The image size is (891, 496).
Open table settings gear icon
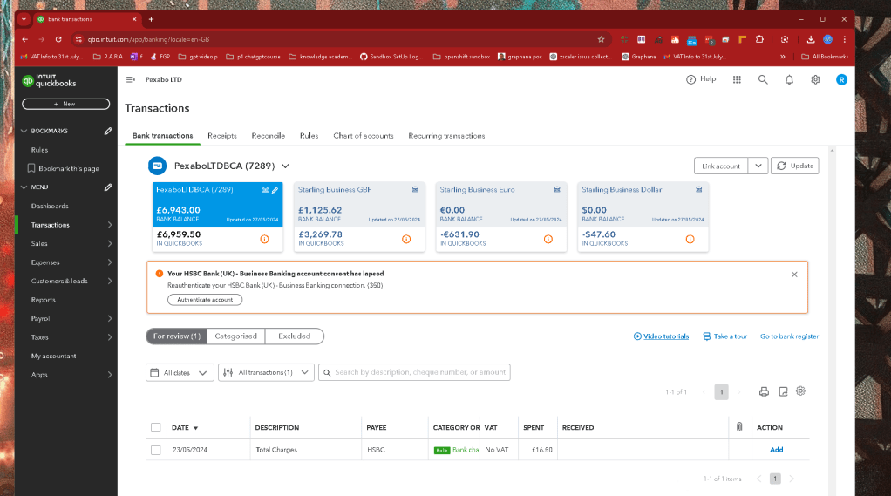[x=800, y=391]
